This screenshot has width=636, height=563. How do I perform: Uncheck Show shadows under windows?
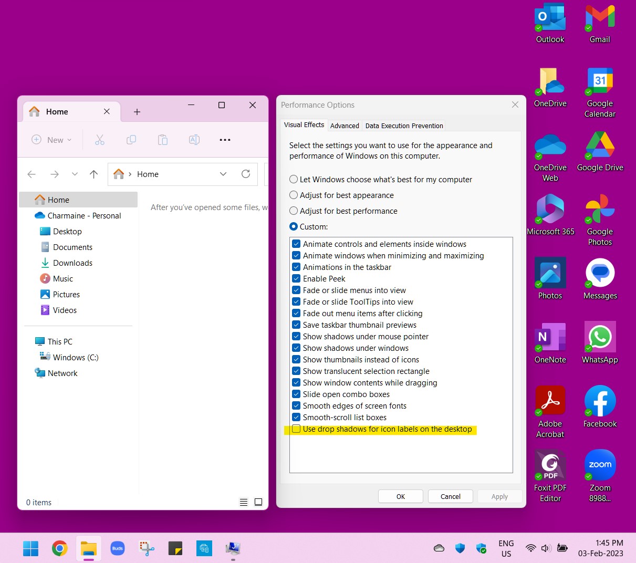(x=297, y=348)
